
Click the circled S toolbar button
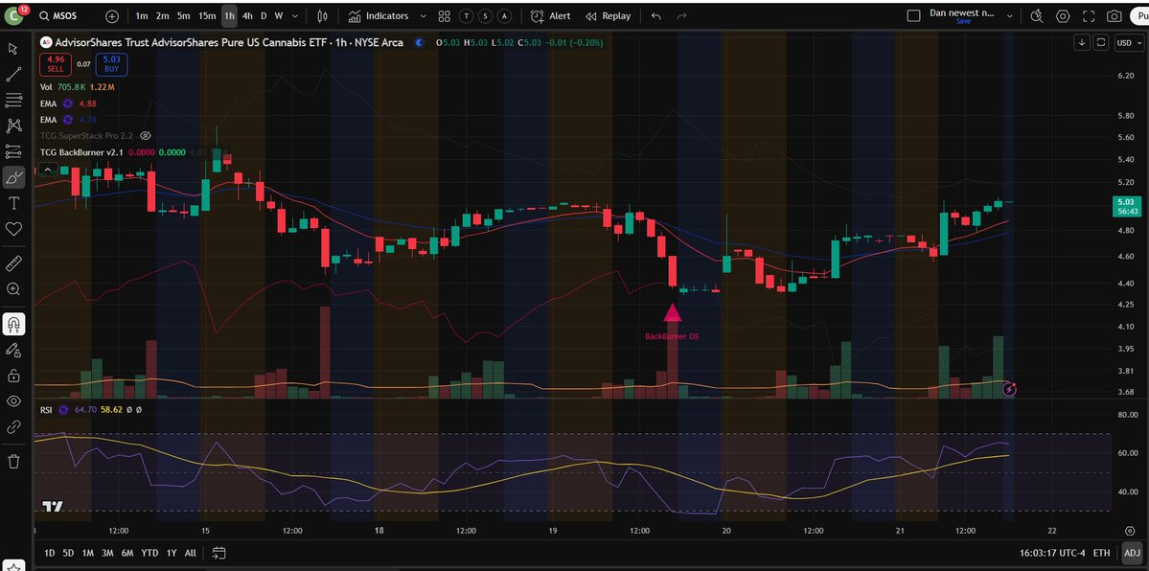486,16
